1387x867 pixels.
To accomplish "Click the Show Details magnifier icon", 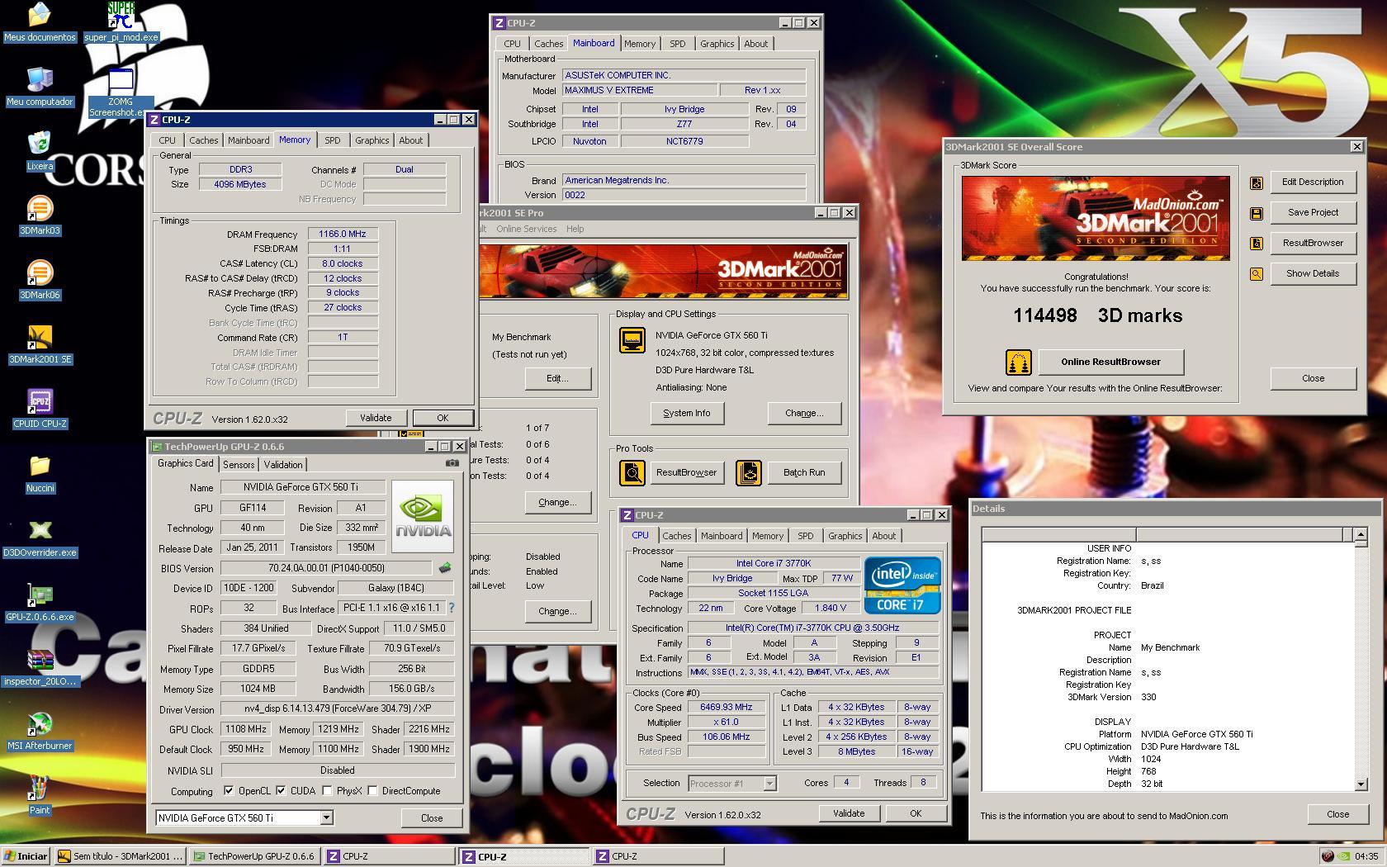I will click(1257, 274).
